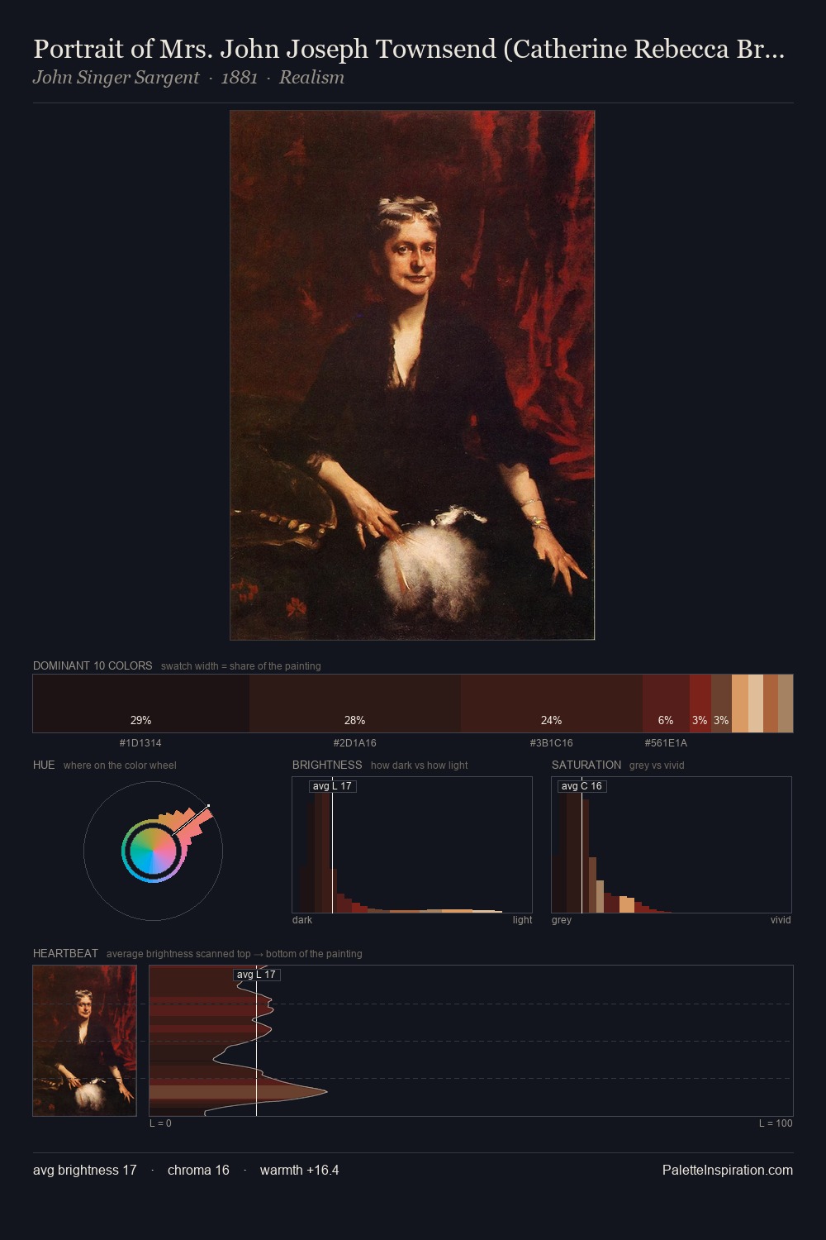The width and height of the screenshot is (826, 1240).
Task: Click the 'light' axis label
Action: [x=522, y=920]
